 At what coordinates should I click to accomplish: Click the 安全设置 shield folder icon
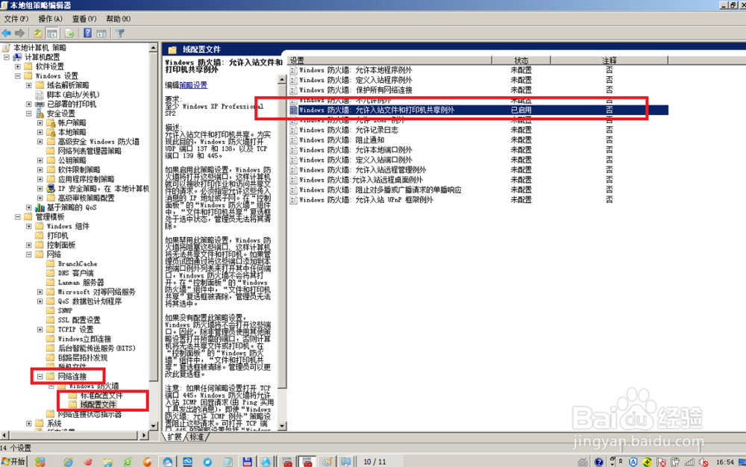pyautogui.click(x=40, y=113)
